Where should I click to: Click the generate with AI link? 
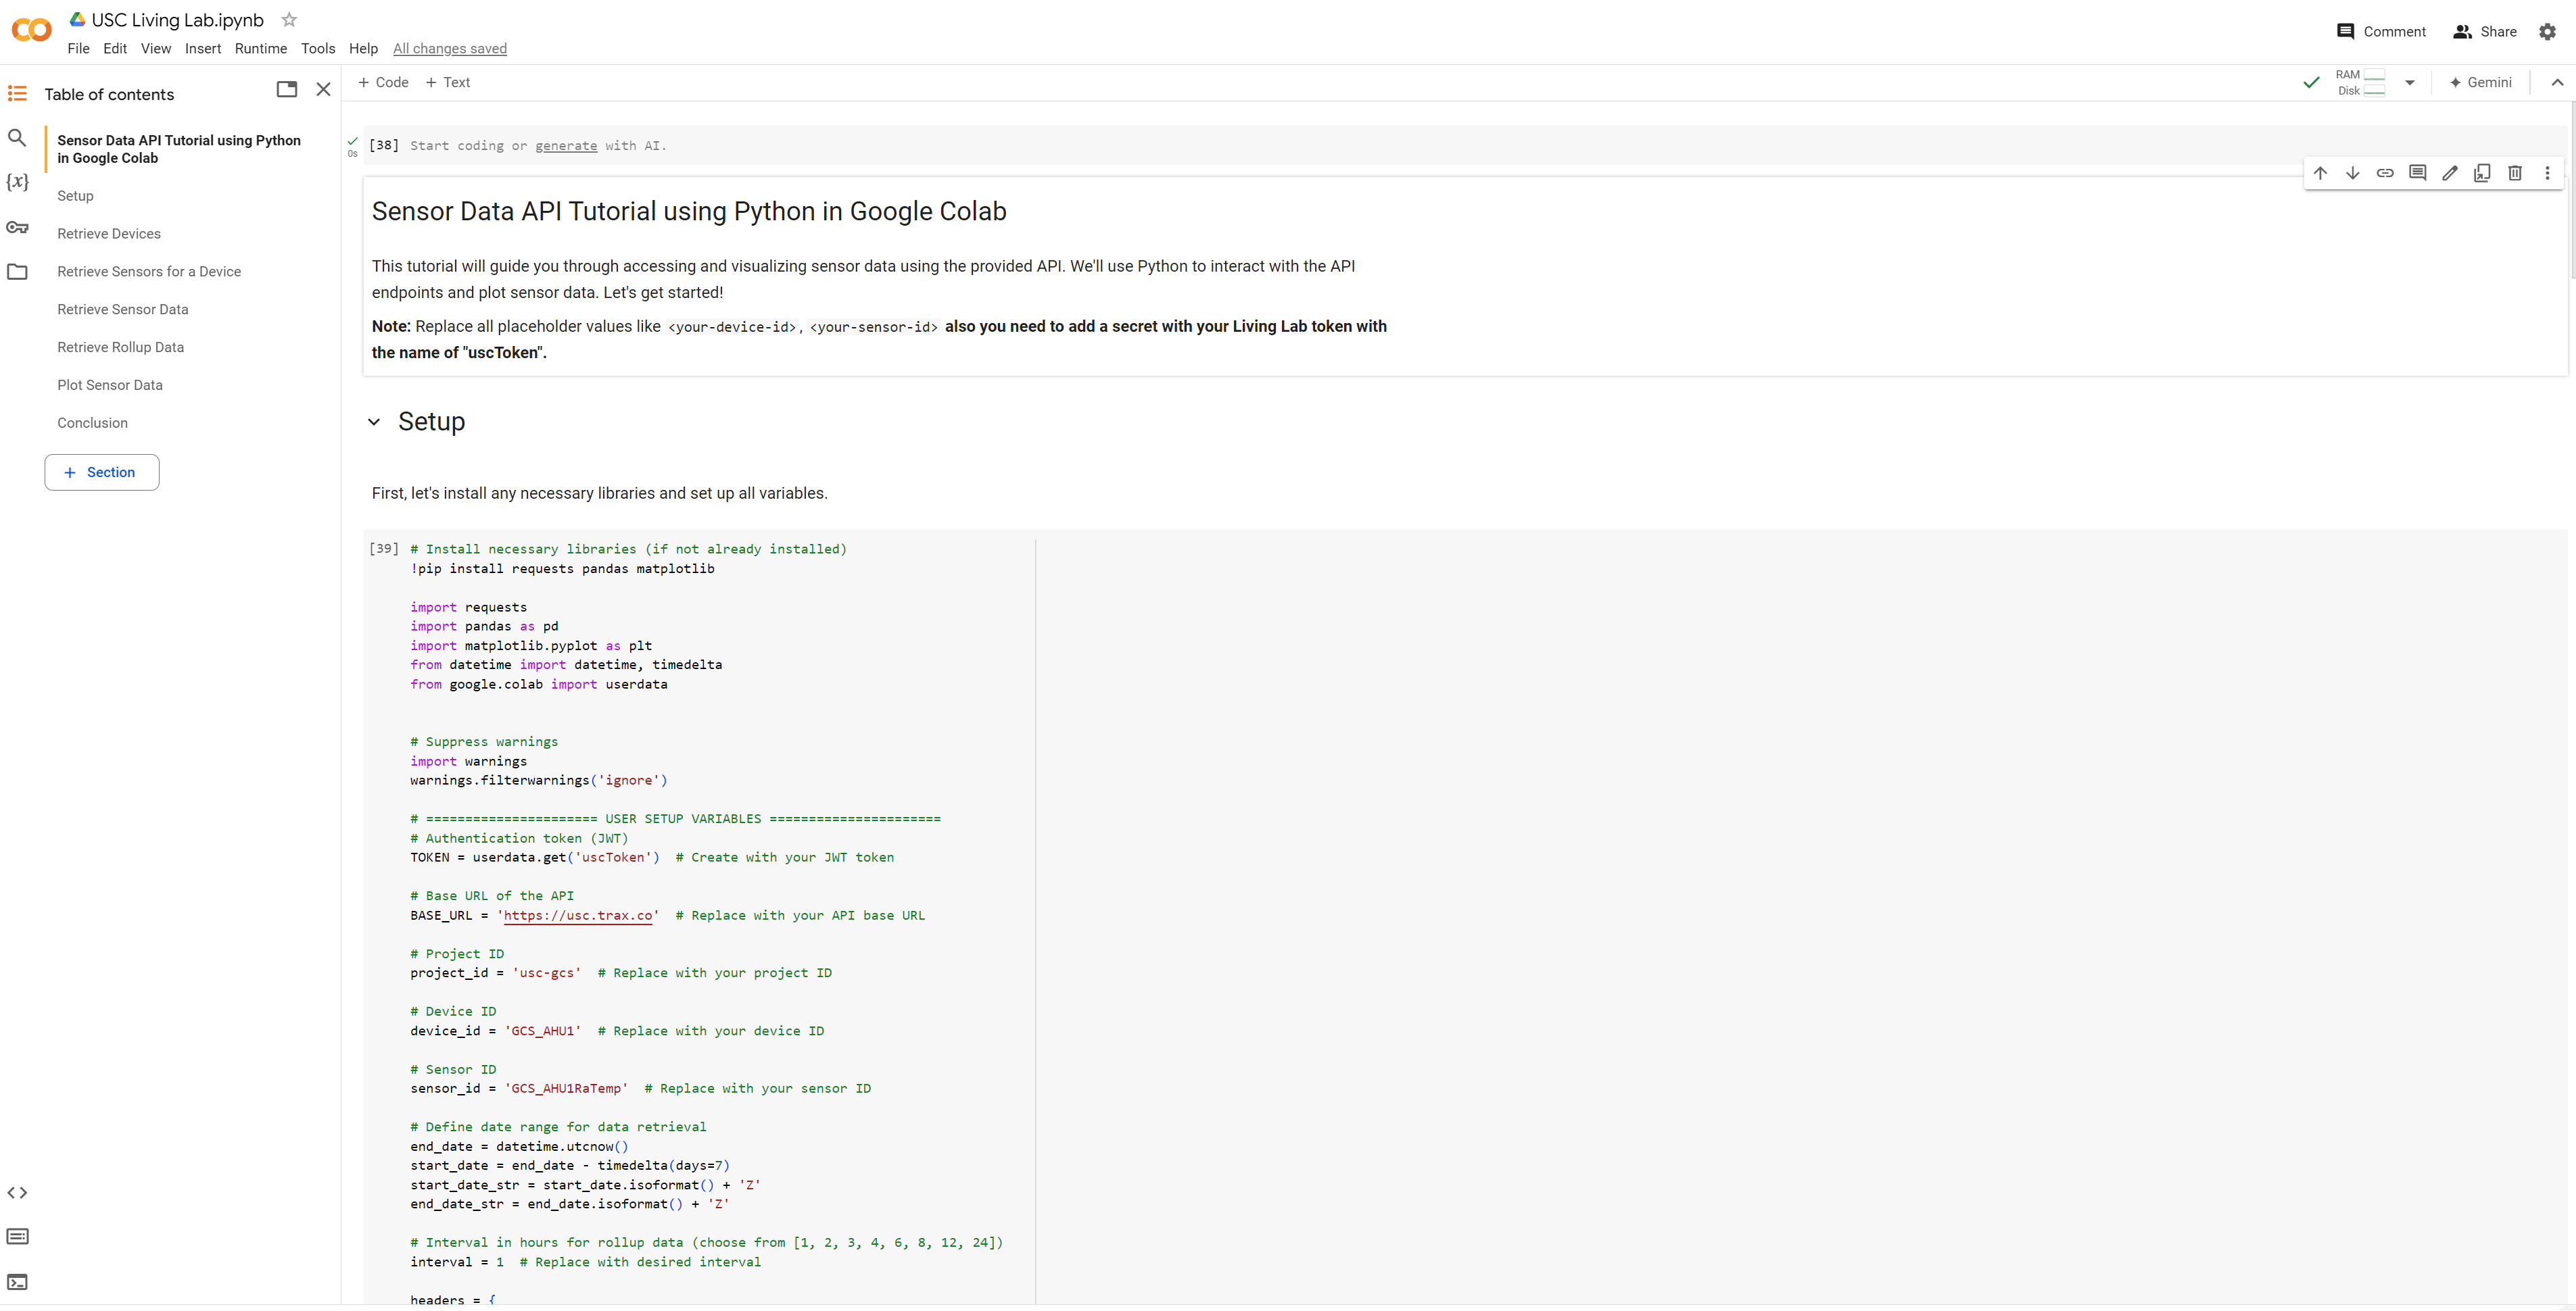click(566, 146)
